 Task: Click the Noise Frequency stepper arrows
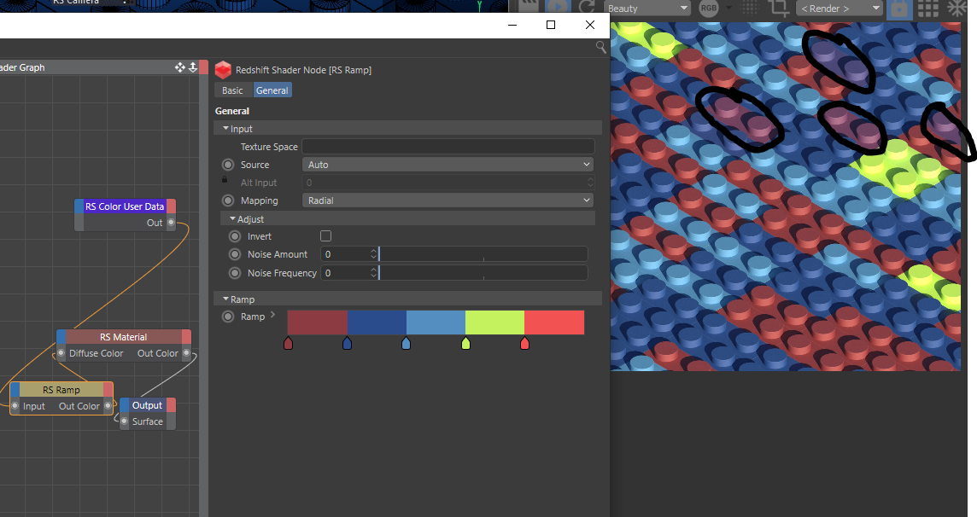pos(374,273)
